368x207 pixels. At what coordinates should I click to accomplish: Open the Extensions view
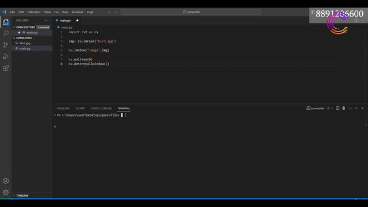pos(6,68)
